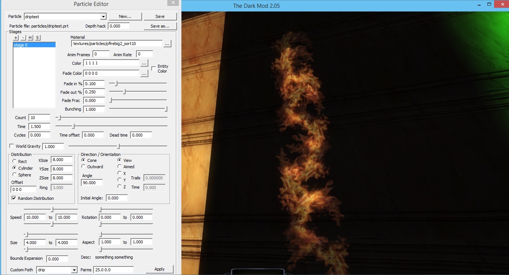Choose the Aimed orientation option
The height and width of the screenshot is (275, 509).
click(x=120, y=167)
